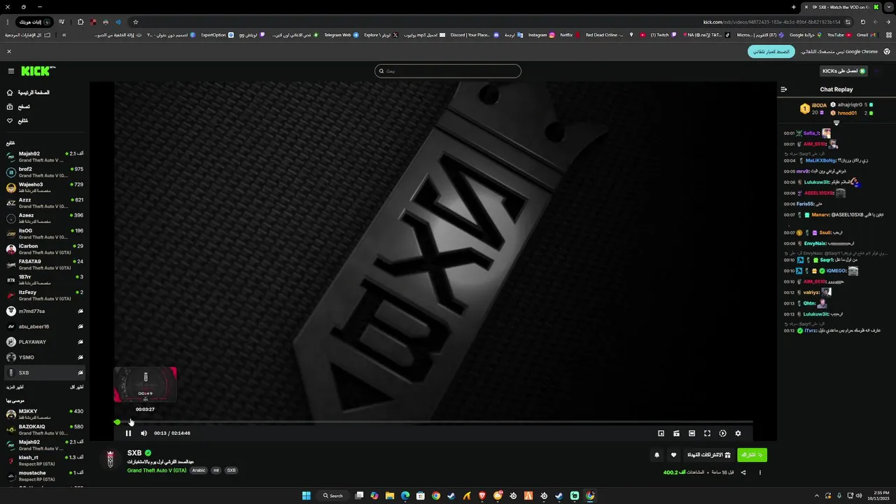This screenshot has width=896, height=504.
Task: Click the green Subscribe button
Action: (752, 455)
